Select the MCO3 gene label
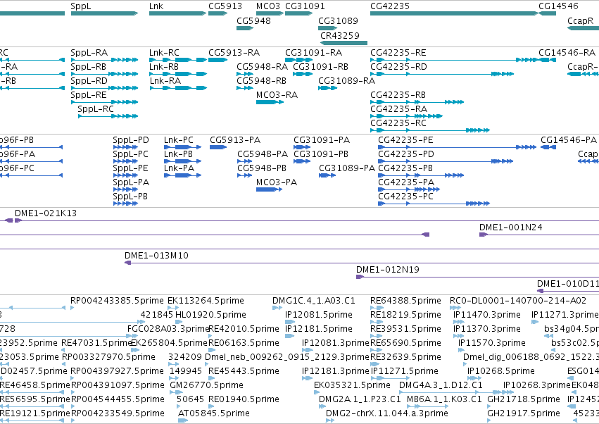This screenshot has width=599, height=424. pos(268,6)
